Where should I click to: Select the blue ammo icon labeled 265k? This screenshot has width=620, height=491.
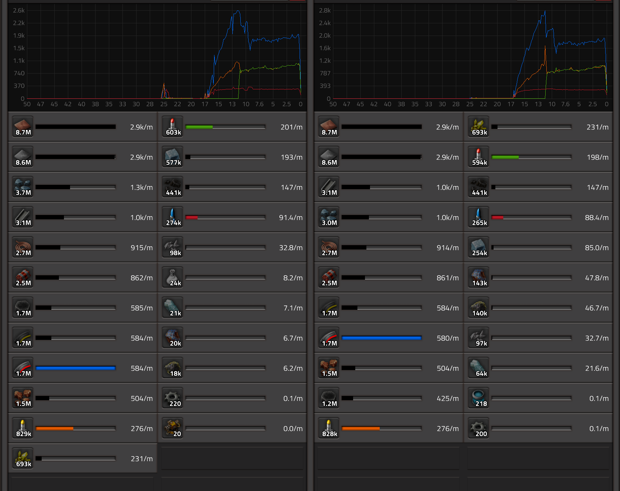(x=479, y=217)
